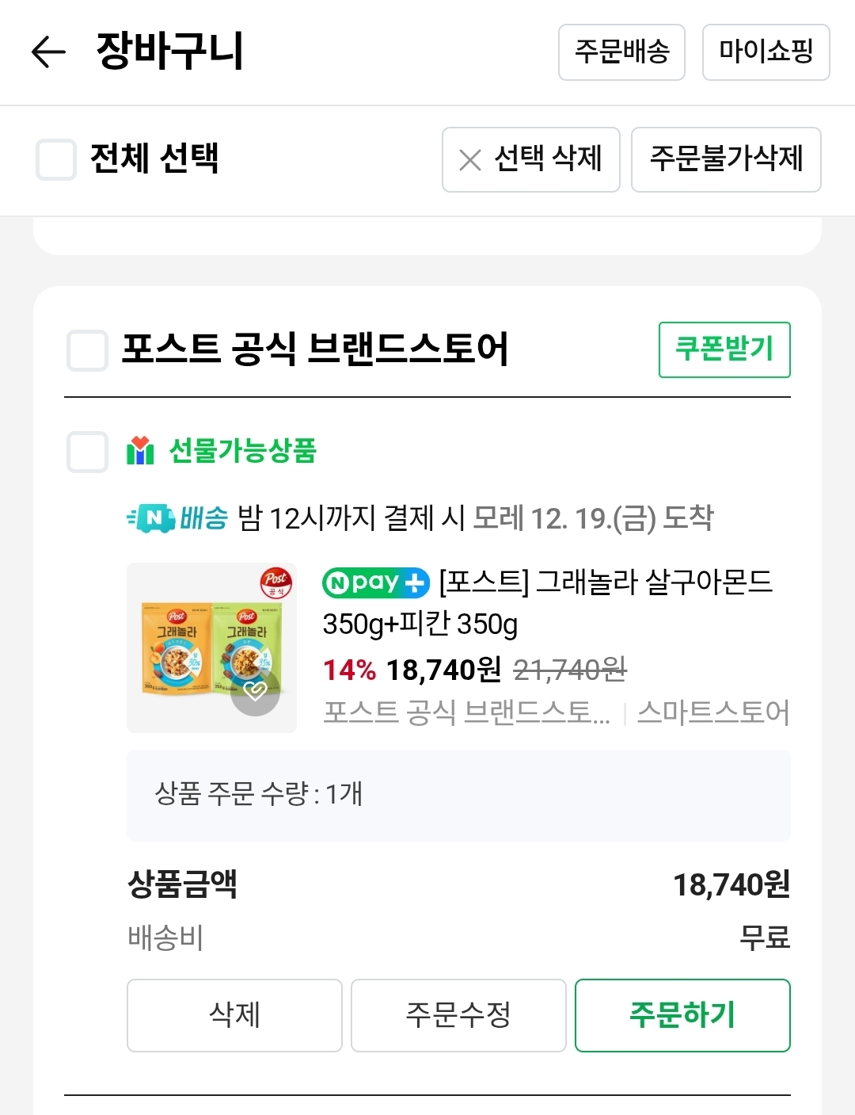Tap the N배송 delivery truck icon
Image resolution: width=855 pixels, height=1115 pixels.
pos(152,519)
